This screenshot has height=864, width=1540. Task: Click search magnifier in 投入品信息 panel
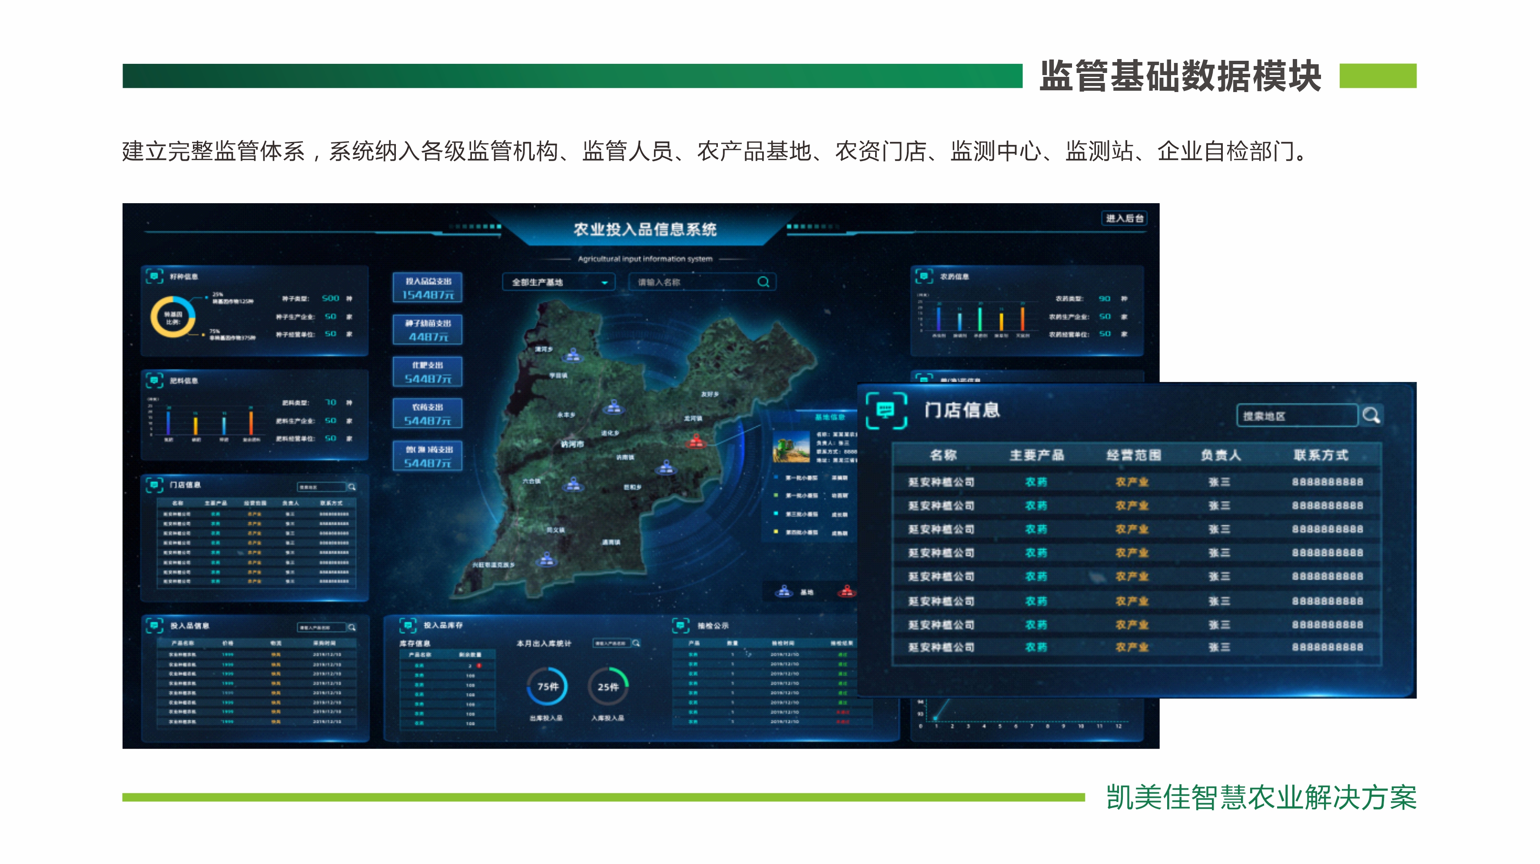(352, 627)
